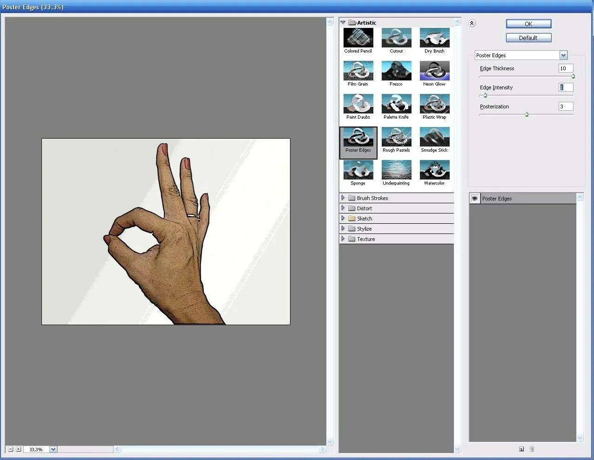
Task: Click the effect layers scroll down arrow
Action: 580,438
